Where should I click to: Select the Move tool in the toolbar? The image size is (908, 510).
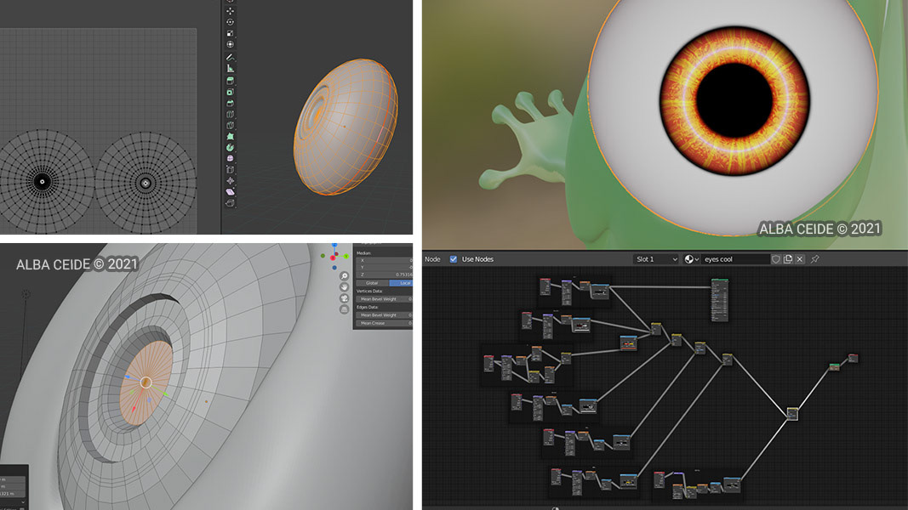coord(230,10)
